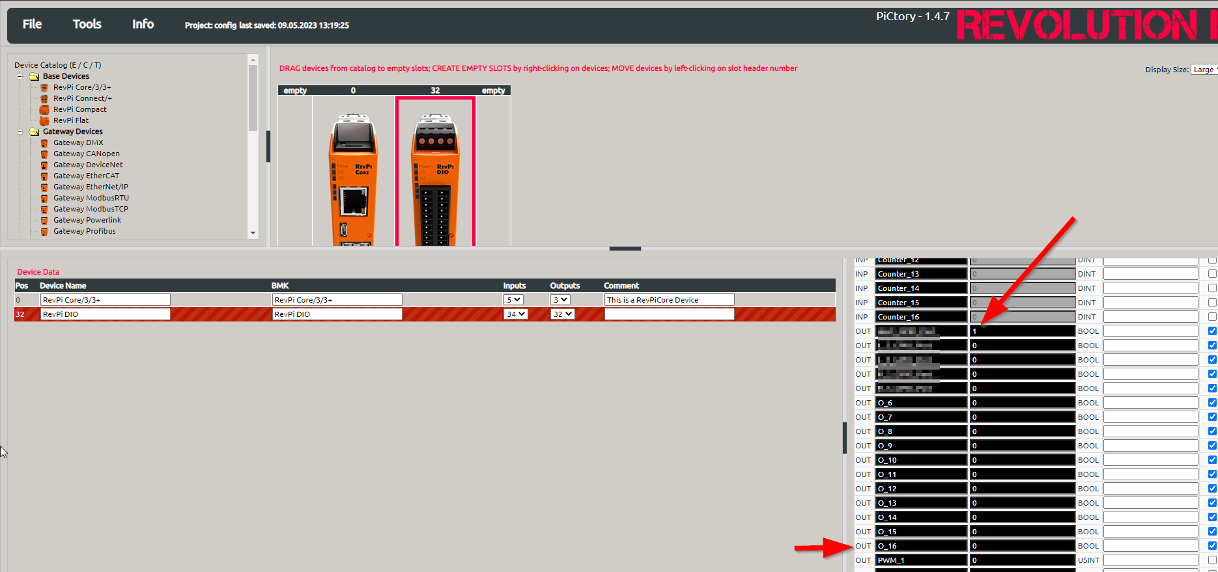Open Outputs dropdown for RevPi Core row

click(x=560, y=300)
